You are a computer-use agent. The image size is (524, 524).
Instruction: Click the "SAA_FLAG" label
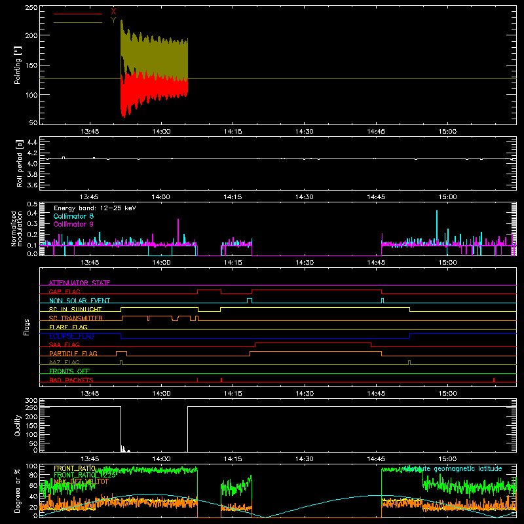coord(64,345)
